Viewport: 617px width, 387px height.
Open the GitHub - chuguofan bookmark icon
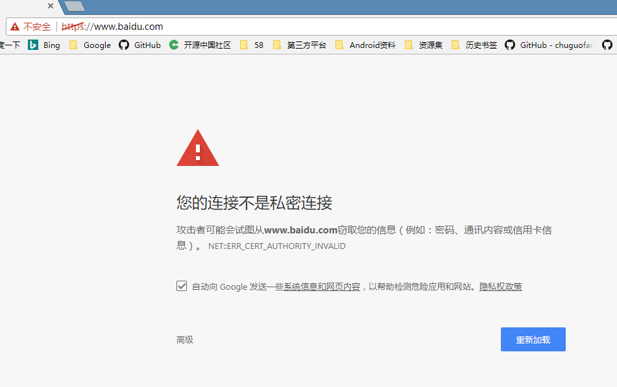[x=510, y=45]
